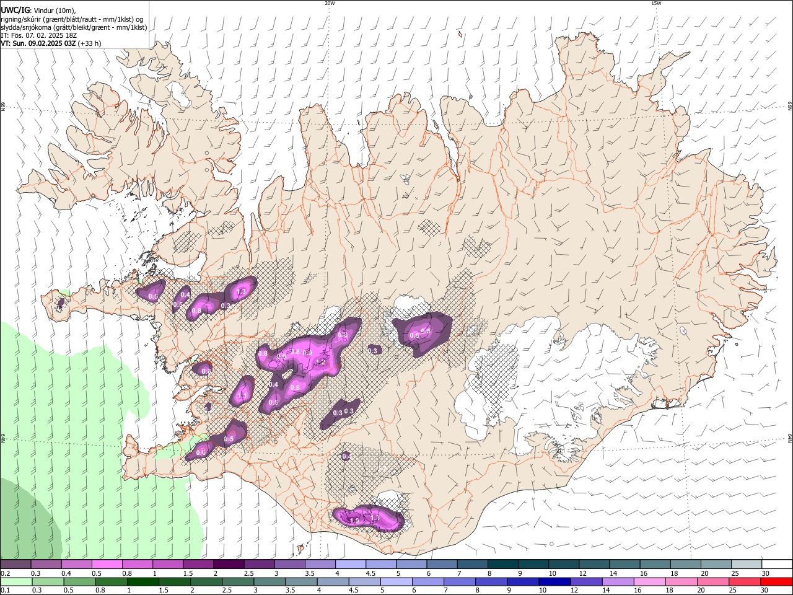Viewport: 793px width, 595px height.
Task: Choose the 2 gray-green swatch in the lower legend row
Action: tap(206, 582)
